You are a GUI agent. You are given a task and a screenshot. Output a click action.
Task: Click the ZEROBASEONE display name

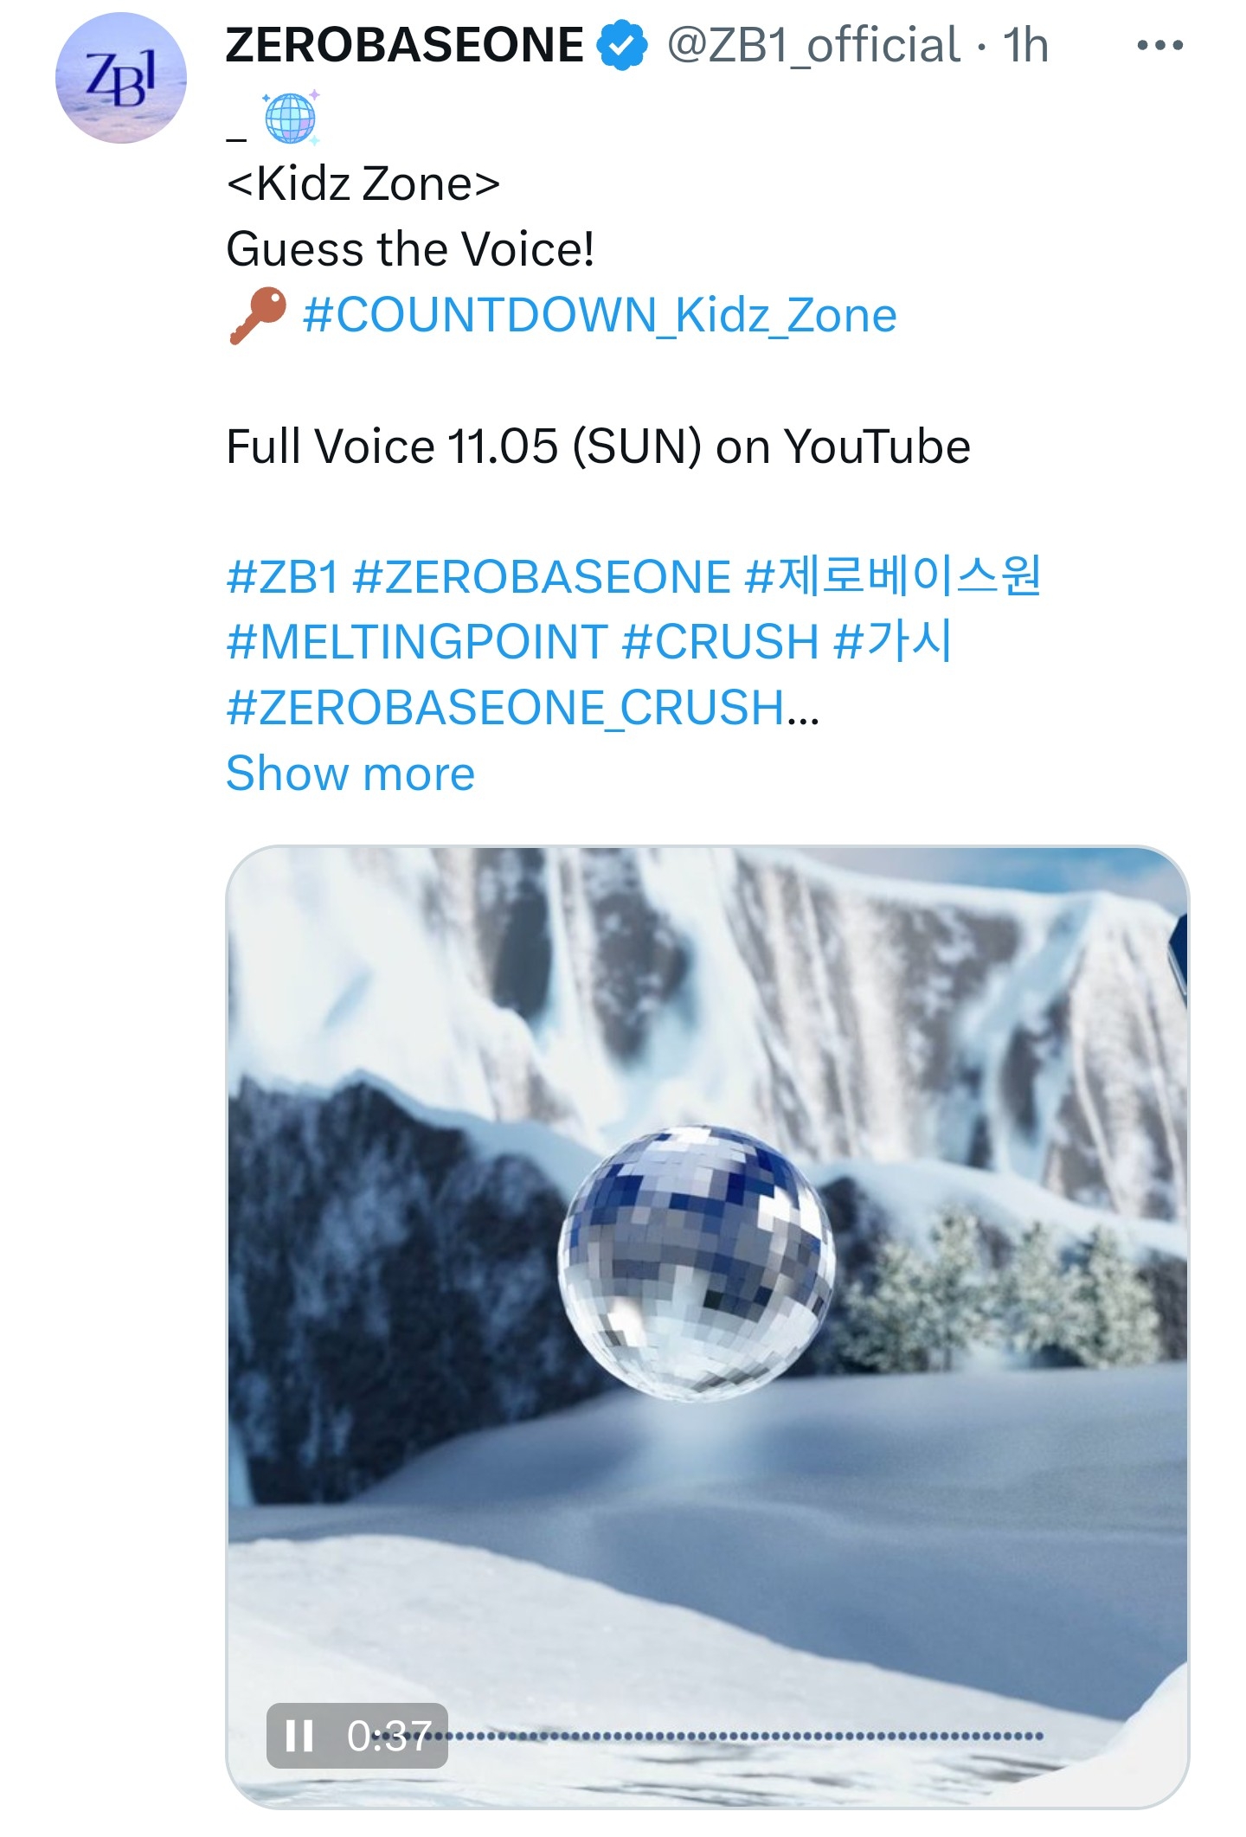(x=405, y=45)
